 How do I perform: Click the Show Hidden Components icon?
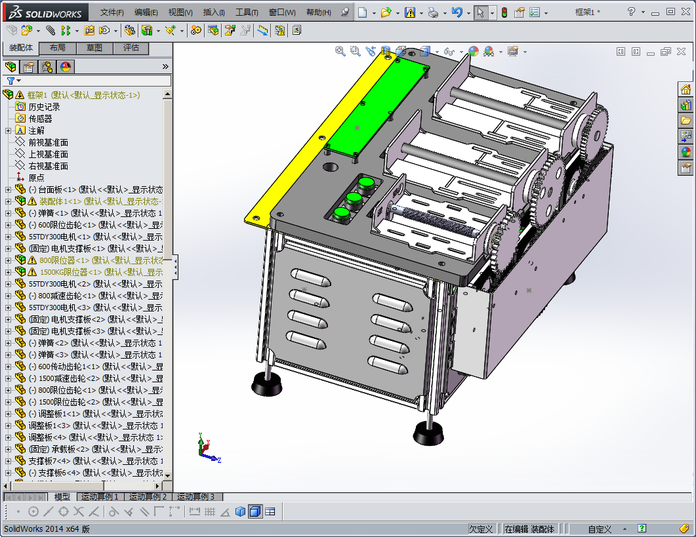tap(129, 30)
